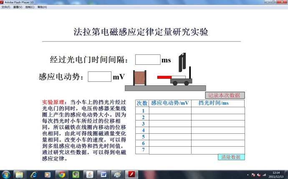Open the 控制(C) menu
This screenshot has height=179, width=288.
[30, 7]
